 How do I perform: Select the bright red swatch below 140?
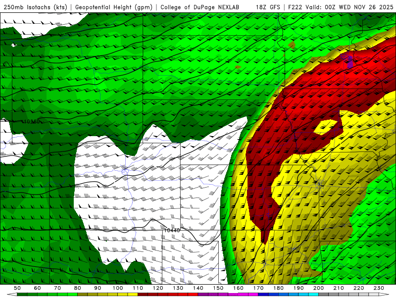(x=193, y=295)
